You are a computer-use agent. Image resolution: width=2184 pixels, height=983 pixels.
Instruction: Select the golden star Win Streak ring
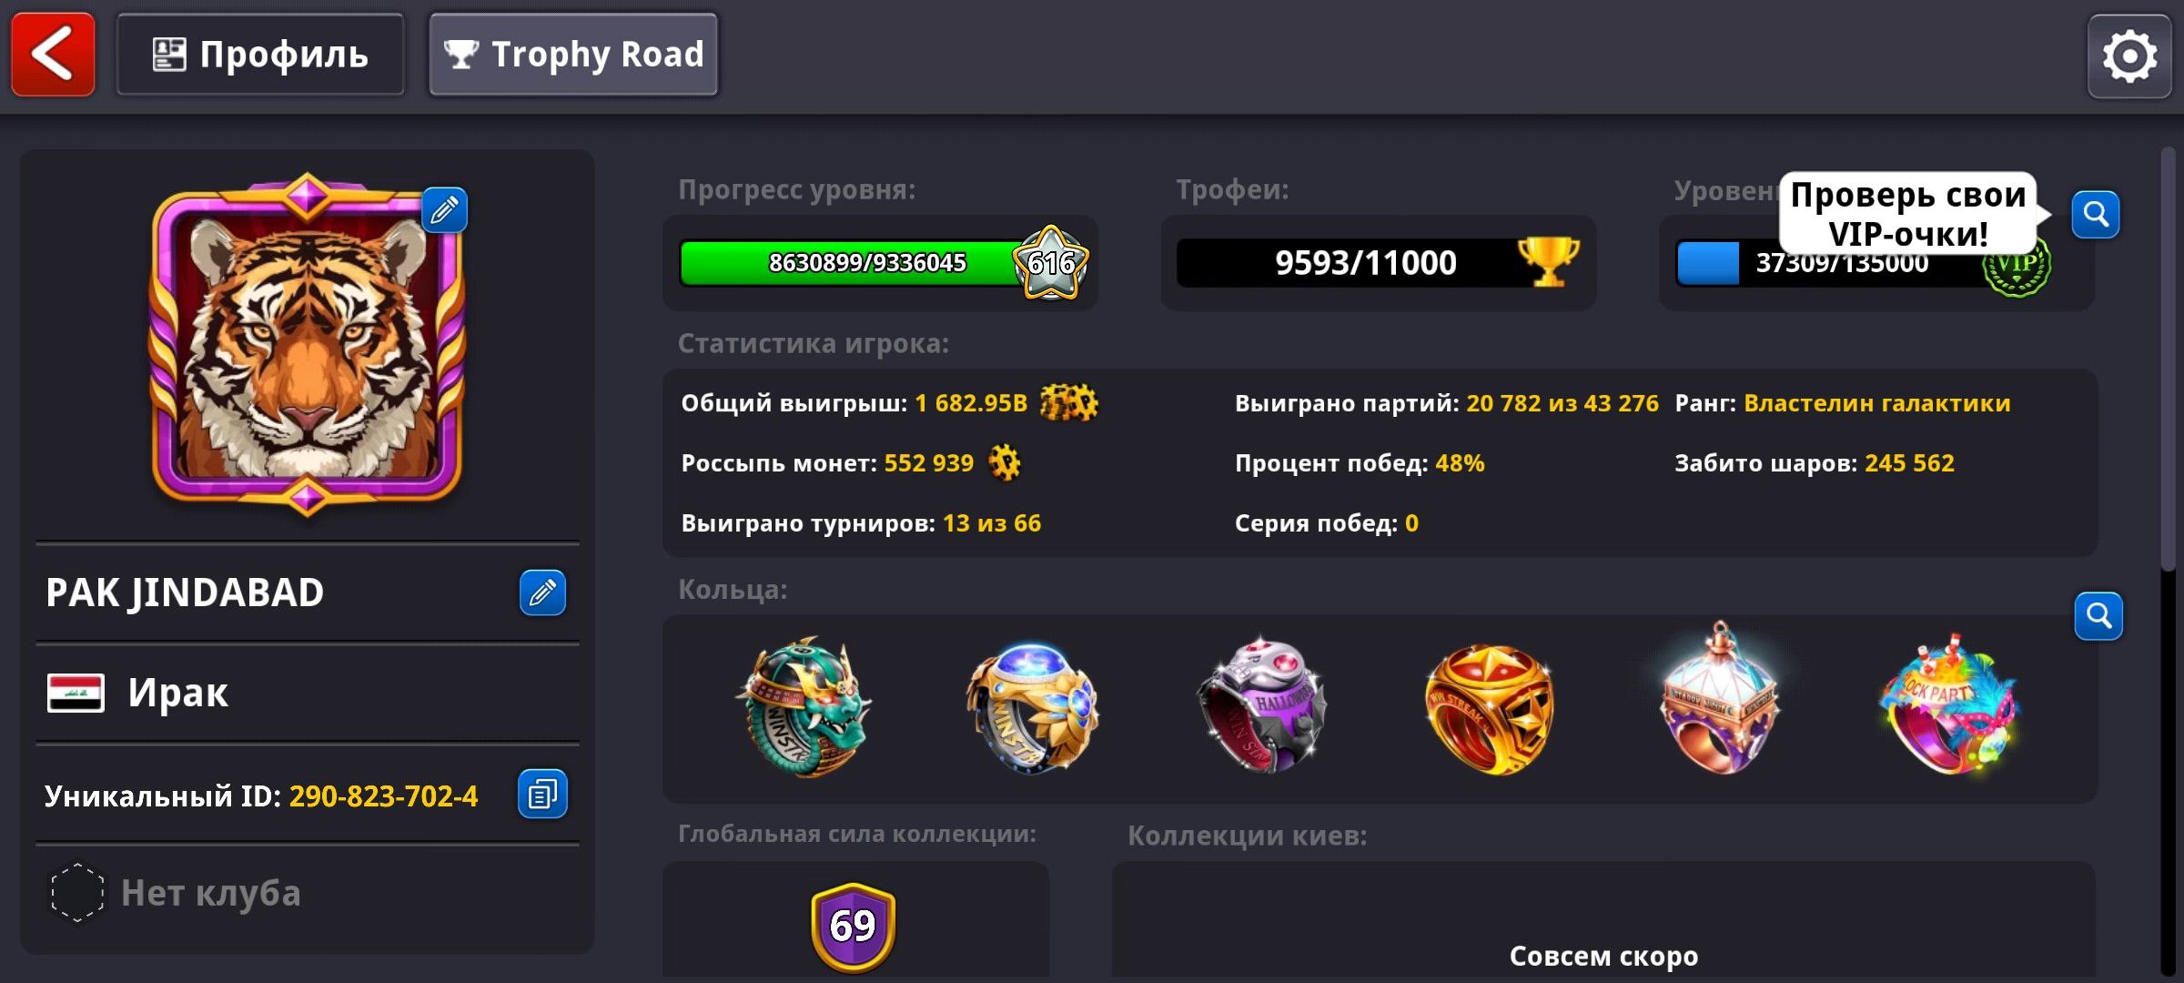click(1489, 709)
